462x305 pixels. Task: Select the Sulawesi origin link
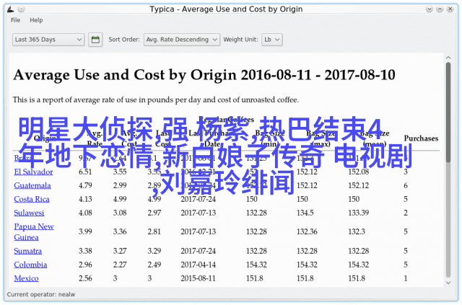coord(29,213)
